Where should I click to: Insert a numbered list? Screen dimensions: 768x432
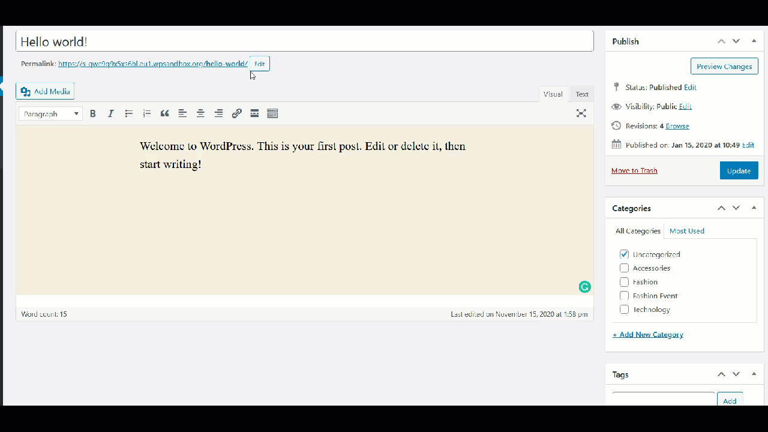point(146,113)
